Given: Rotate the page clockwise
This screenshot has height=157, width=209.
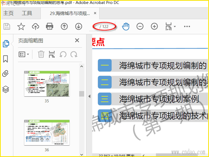Looking at the screenshot, I should [74, 54].
